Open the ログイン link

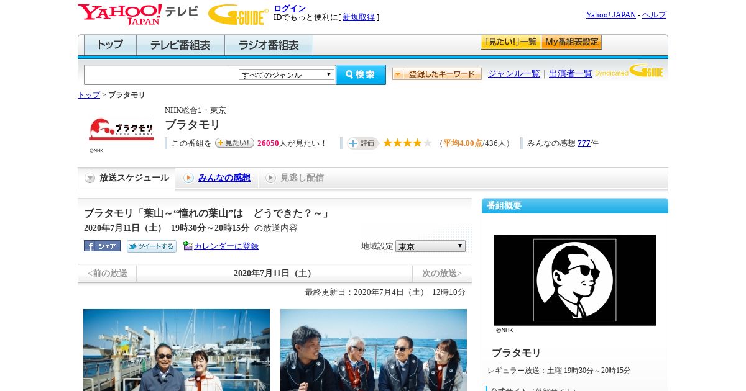290,8
